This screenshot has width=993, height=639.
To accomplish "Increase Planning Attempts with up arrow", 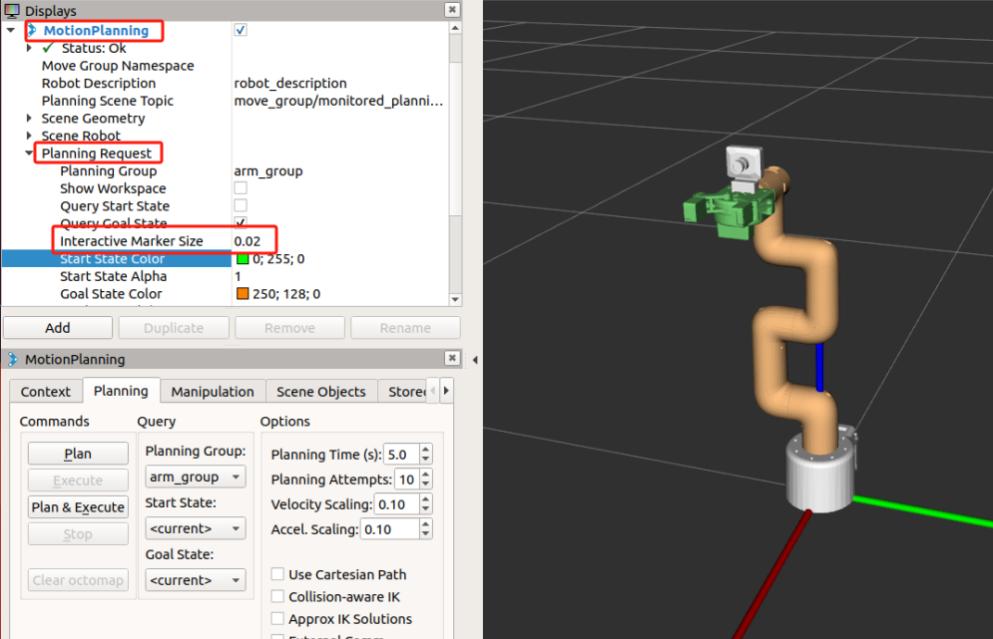I will [425, 474].
